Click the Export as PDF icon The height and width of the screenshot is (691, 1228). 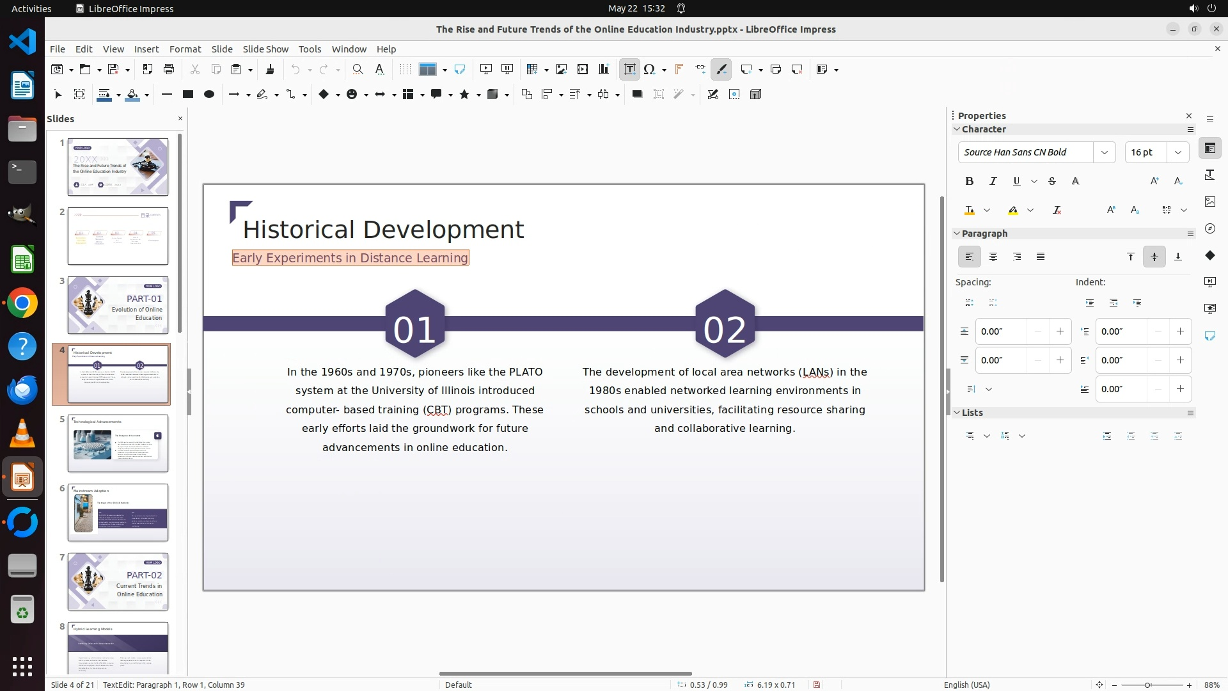[x=148, y=69]
